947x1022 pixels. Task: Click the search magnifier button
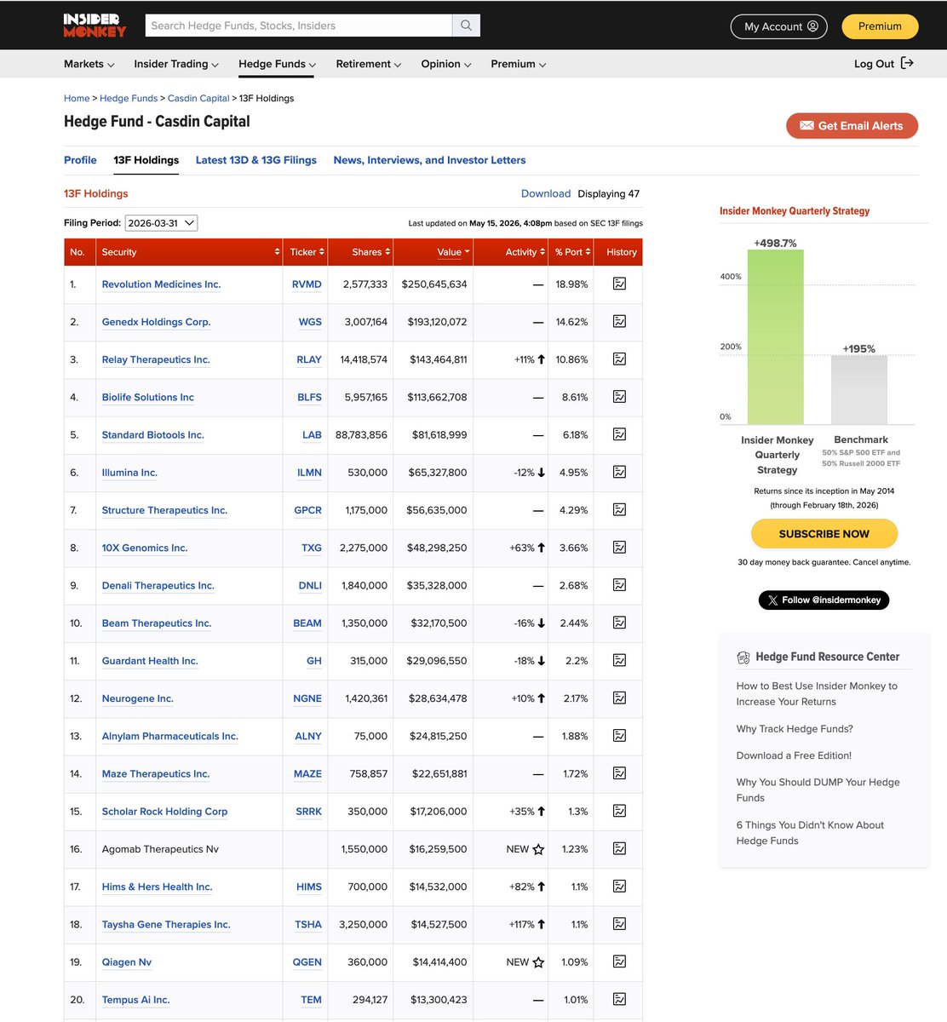point(466,26)
